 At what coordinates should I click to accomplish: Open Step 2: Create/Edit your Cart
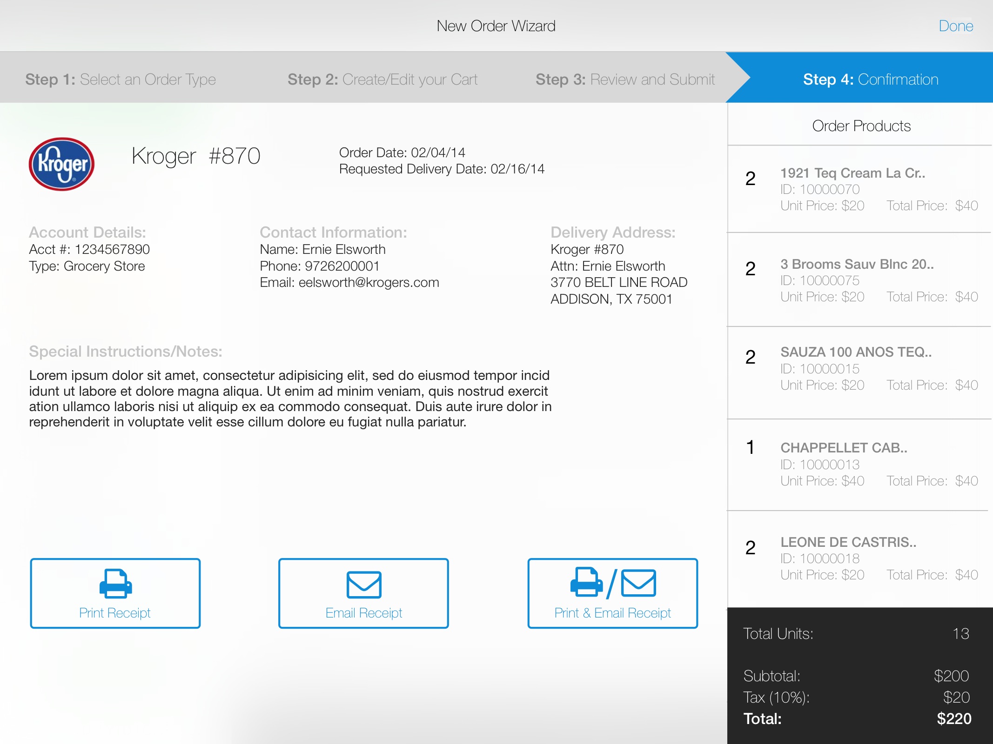point(382,80)
